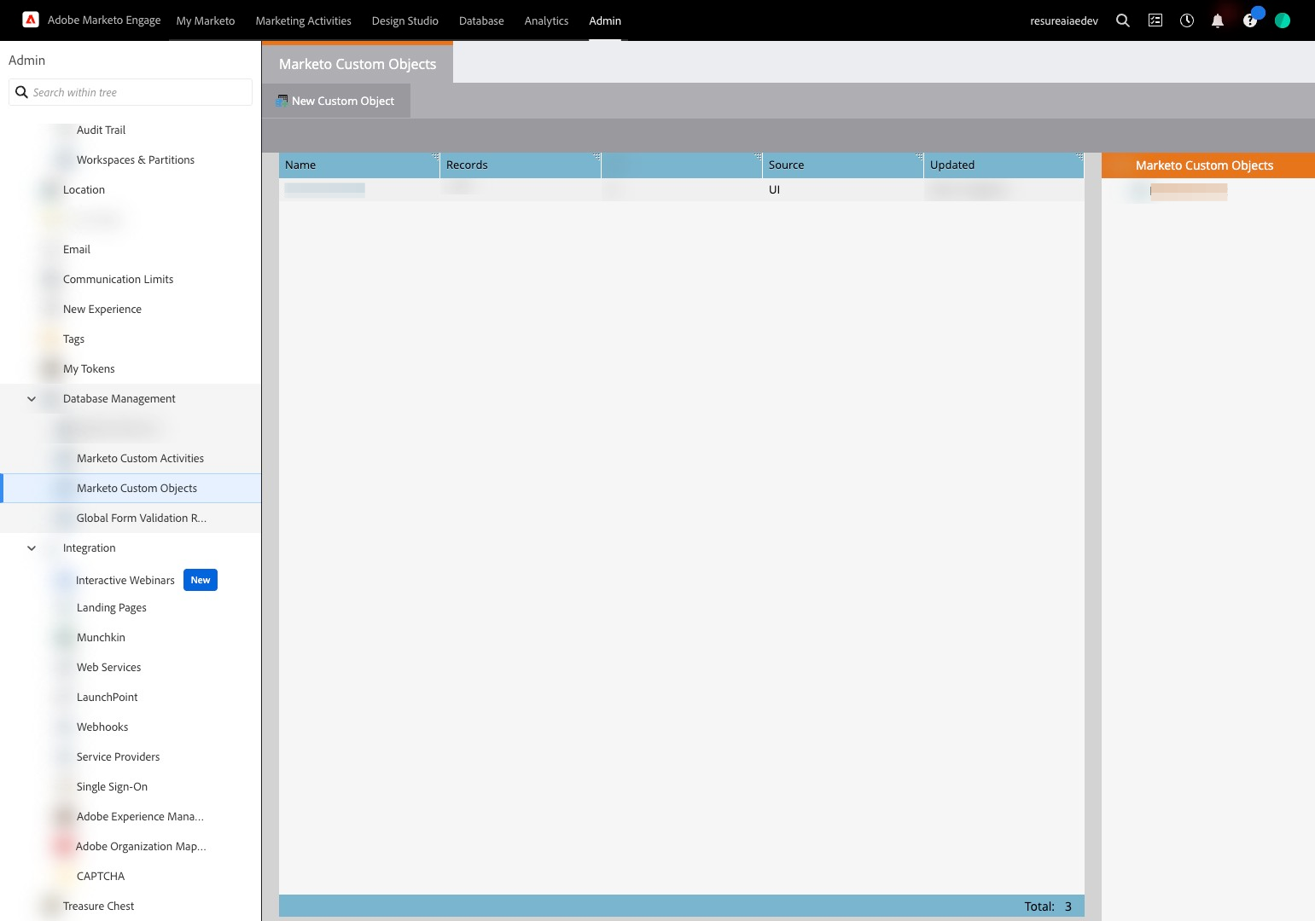Open the Source column menu arrow
This screenshot has height=921, width=1315.
919,157
